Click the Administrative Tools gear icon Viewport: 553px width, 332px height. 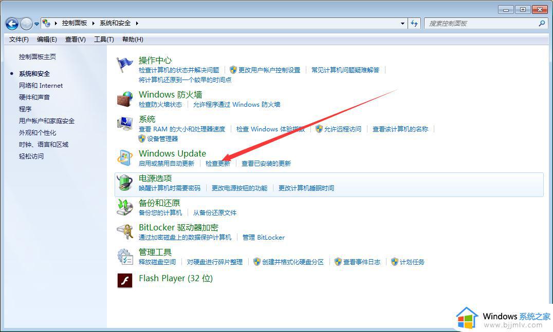pos(125,256)
